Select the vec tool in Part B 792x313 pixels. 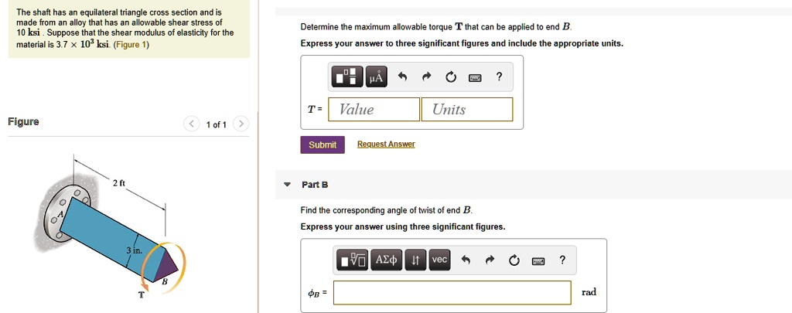pyautogui.click(x=439, y=260)
